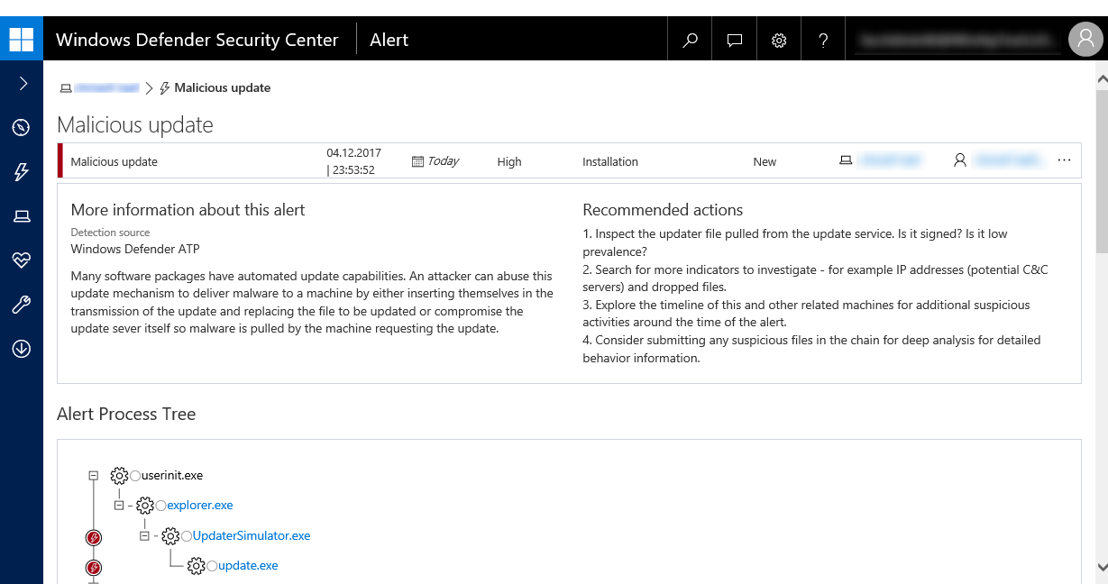Open the feedback chat icon
This screenshot has width=1108, height=584.
735,40
